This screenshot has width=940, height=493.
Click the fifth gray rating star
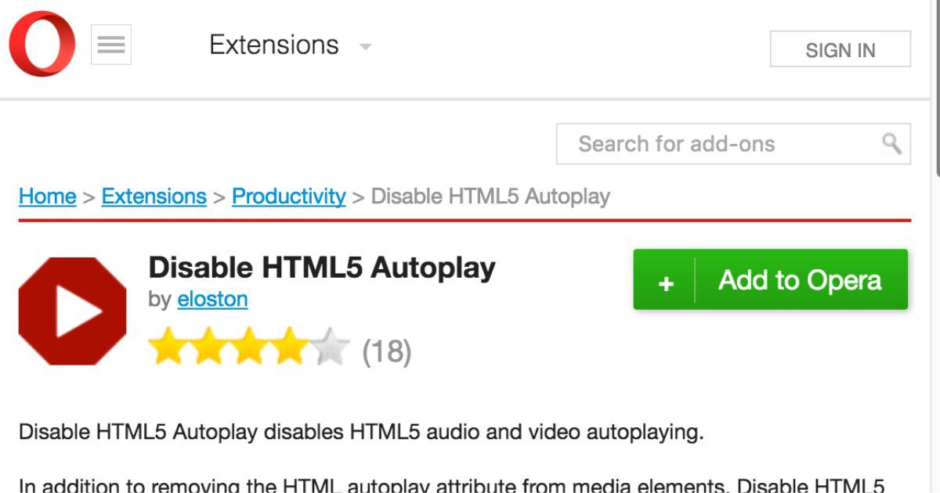coord(331,347)
